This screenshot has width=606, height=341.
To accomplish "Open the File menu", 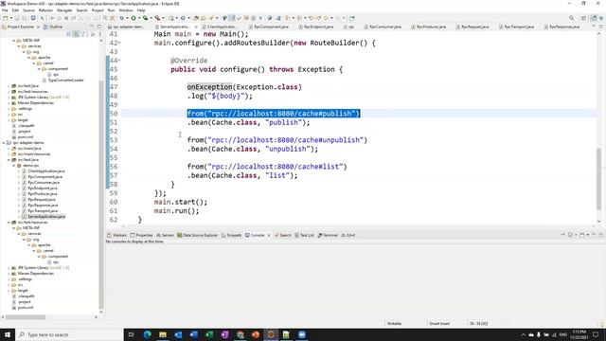I will [x=5, y=10].
